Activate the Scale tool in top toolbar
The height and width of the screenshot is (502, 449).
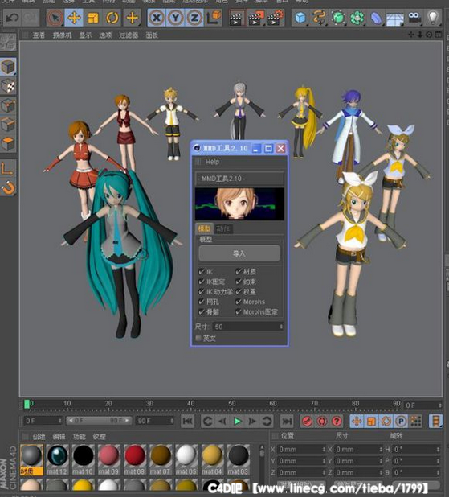[x=93, y=17]
